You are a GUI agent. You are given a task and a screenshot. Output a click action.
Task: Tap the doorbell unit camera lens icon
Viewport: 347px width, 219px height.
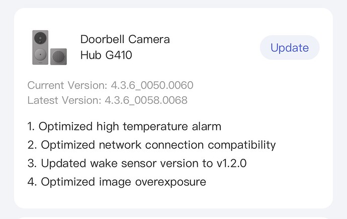click(40, 38)
